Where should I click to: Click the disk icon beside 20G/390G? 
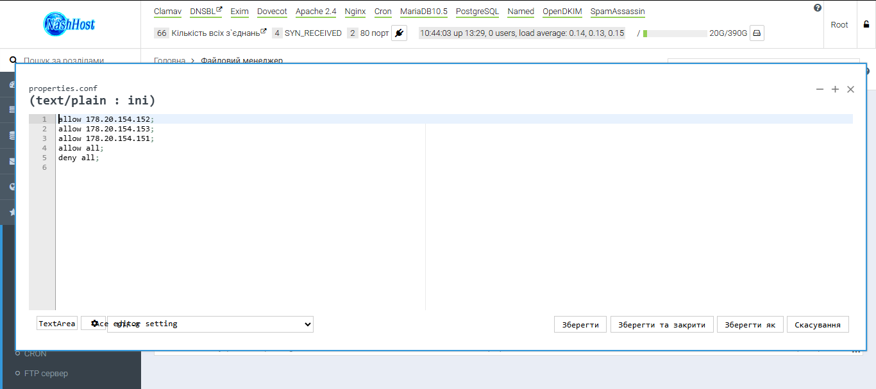(x=757, y=33)
